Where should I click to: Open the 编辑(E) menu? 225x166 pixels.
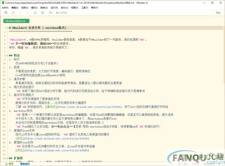coord(15,8)
